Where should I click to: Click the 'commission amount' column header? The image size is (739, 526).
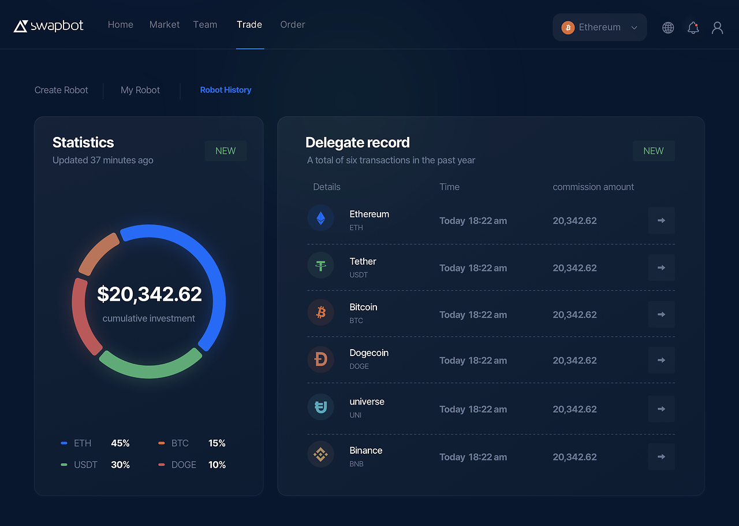(594, 187)
